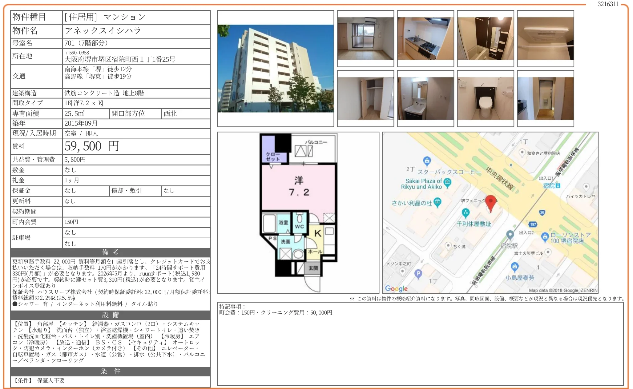Image resolution: width=633 pixels, height=389 pixels.
Task: Click the Starbucks Coffee shopping marker
Action: (x=427, y=161)
